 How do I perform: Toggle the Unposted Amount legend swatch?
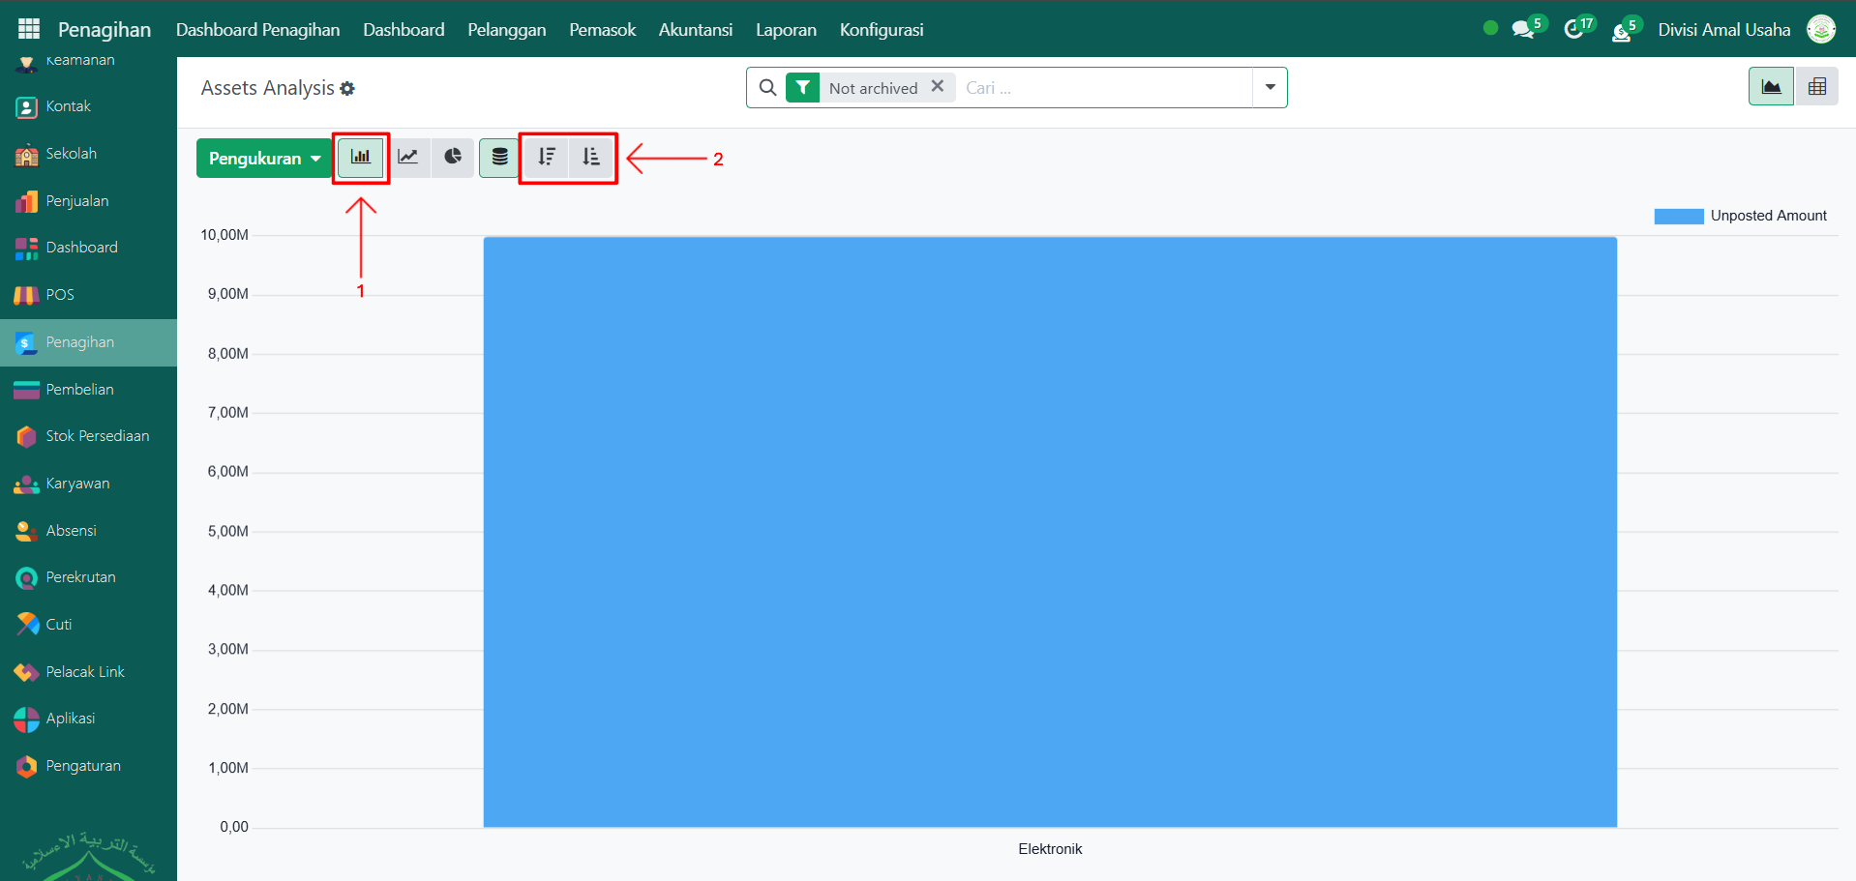(x=1678, y=216)
